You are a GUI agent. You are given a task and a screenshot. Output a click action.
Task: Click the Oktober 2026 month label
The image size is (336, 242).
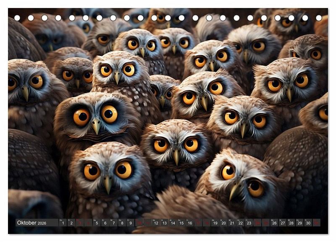pos(37,223)
